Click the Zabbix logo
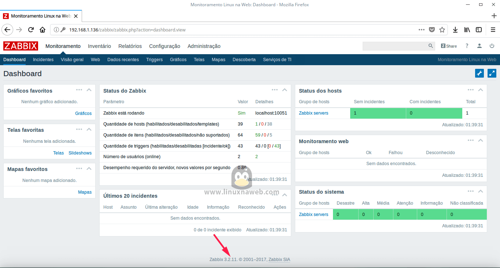500x268 pixels. pos(21,46)
